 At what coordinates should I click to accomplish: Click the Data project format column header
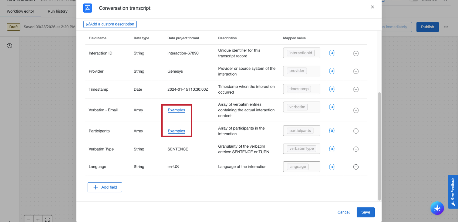tap(183, 38)
